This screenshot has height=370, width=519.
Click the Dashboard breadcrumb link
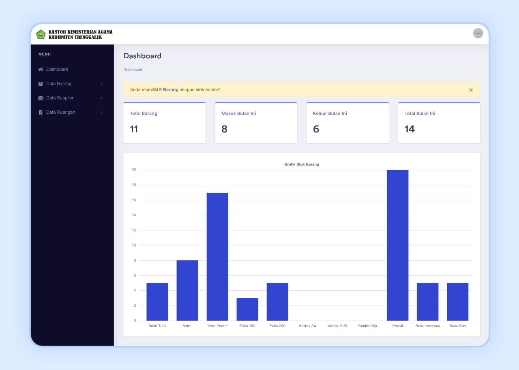(x=133, y=70)
